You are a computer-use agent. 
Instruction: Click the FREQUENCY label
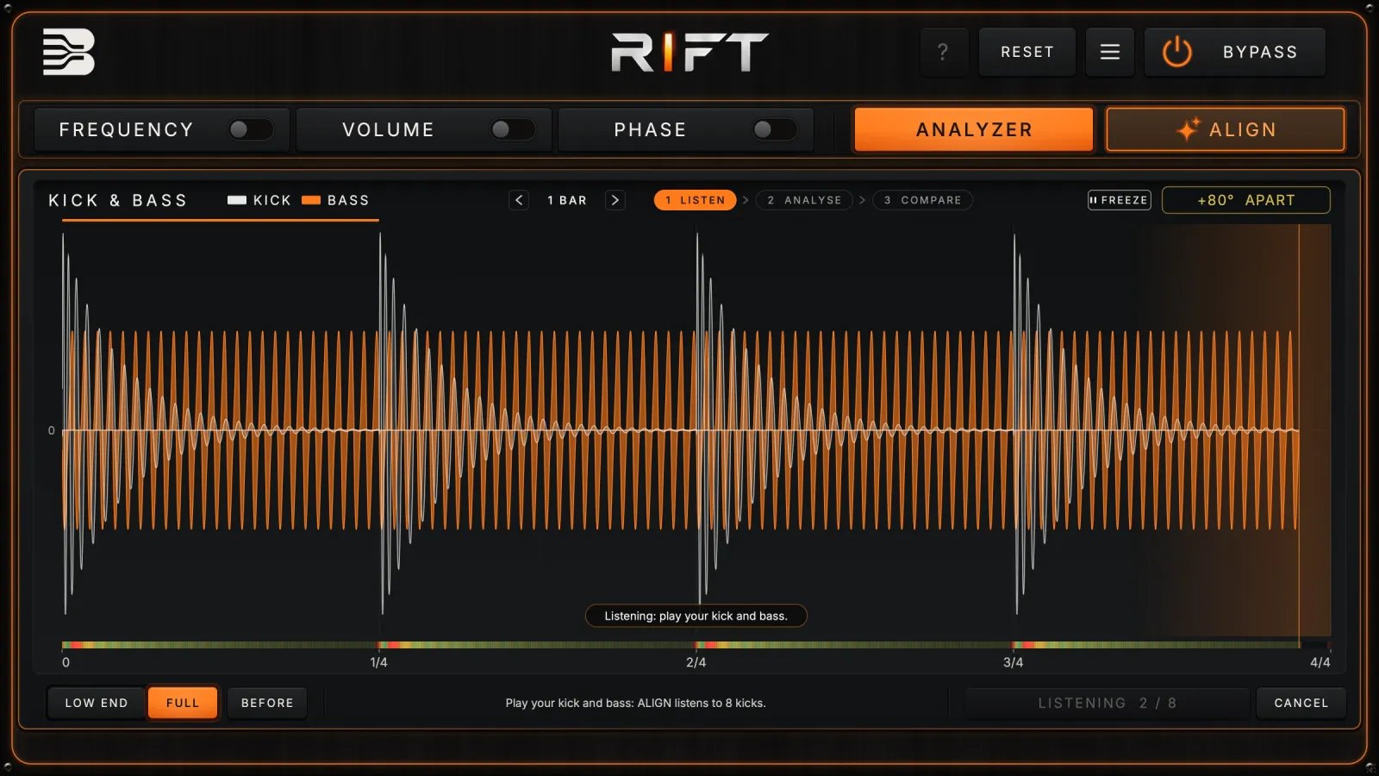[x=127, y=129]
